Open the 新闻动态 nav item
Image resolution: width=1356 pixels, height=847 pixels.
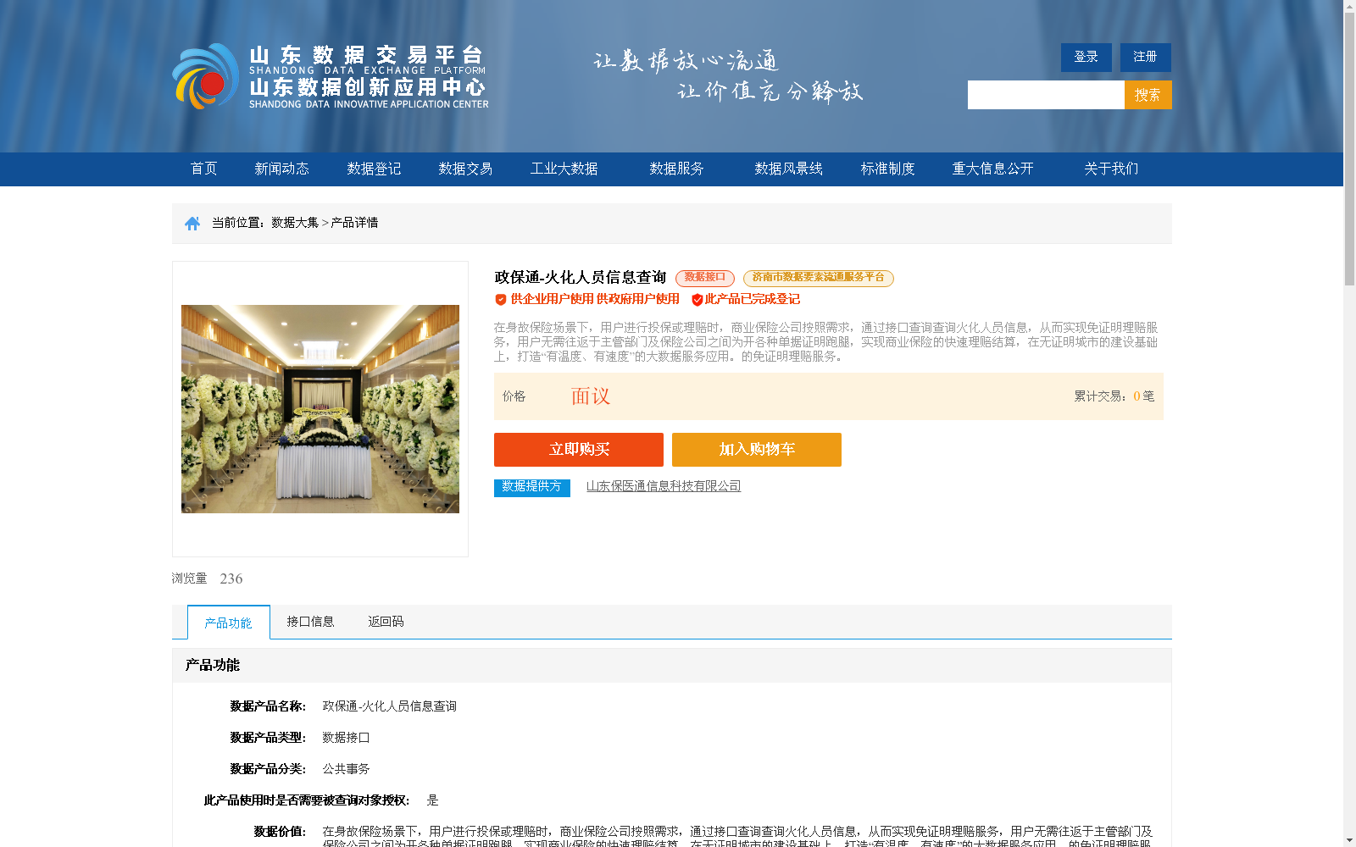coord(282,169)
